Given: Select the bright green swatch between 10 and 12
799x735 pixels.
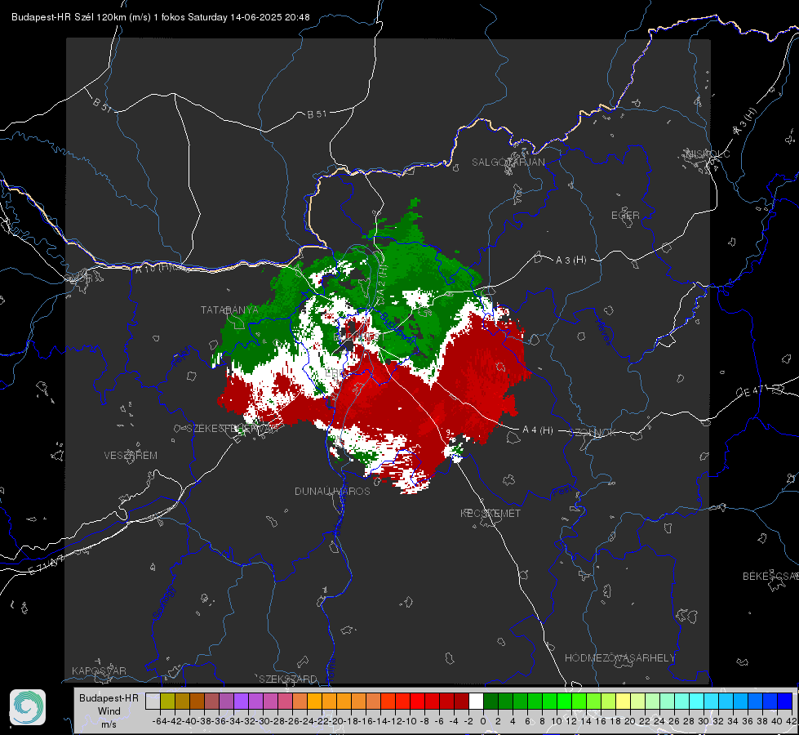Looking at the screenshot, I should 564,702.
